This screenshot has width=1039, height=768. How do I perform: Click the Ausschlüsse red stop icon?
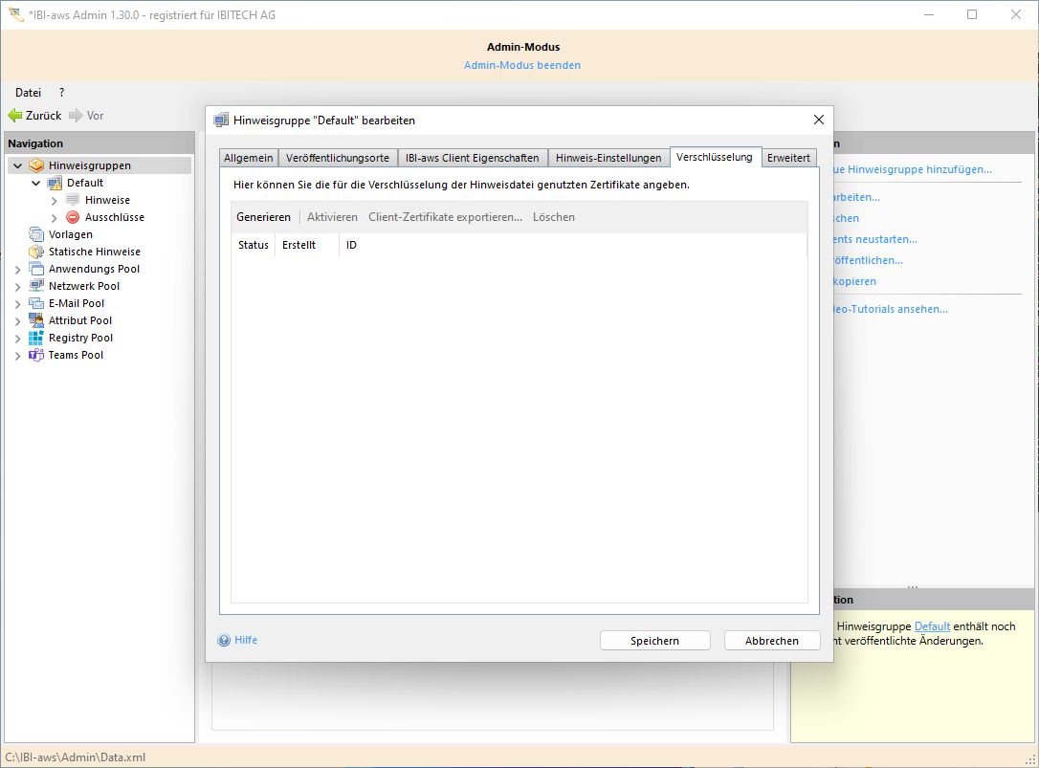(73, 217)
